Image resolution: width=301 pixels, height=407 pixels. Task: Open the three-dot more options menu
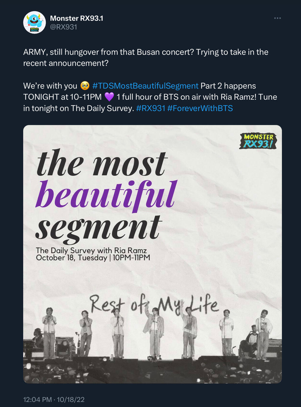277,18
